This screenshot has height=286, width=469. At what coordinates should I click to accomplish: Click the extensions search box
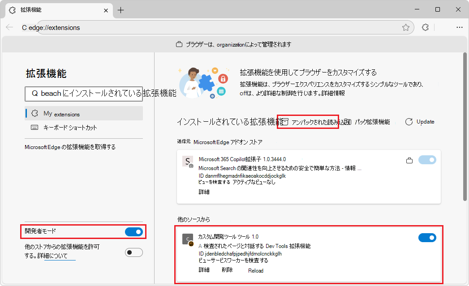[x=84, y=94]
